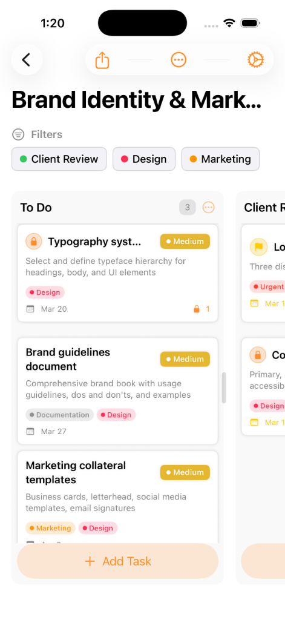Tap the orange lock count on Typography card
Screen dimensions: 285x620
[201, 309]
